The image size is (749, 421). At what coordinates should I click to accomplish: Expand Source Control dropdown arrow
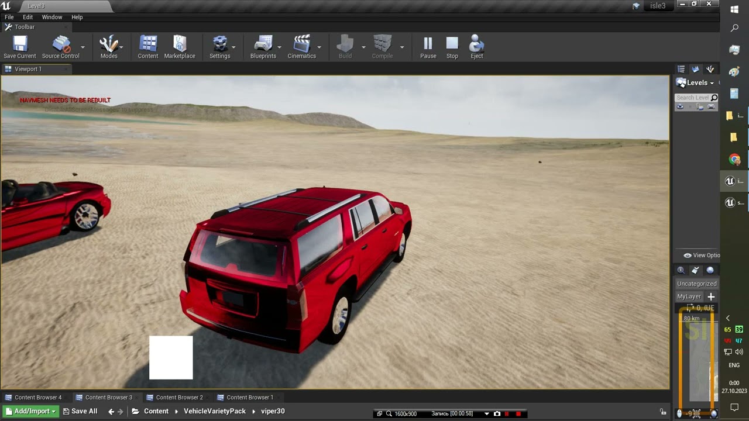tap(83, 47)
